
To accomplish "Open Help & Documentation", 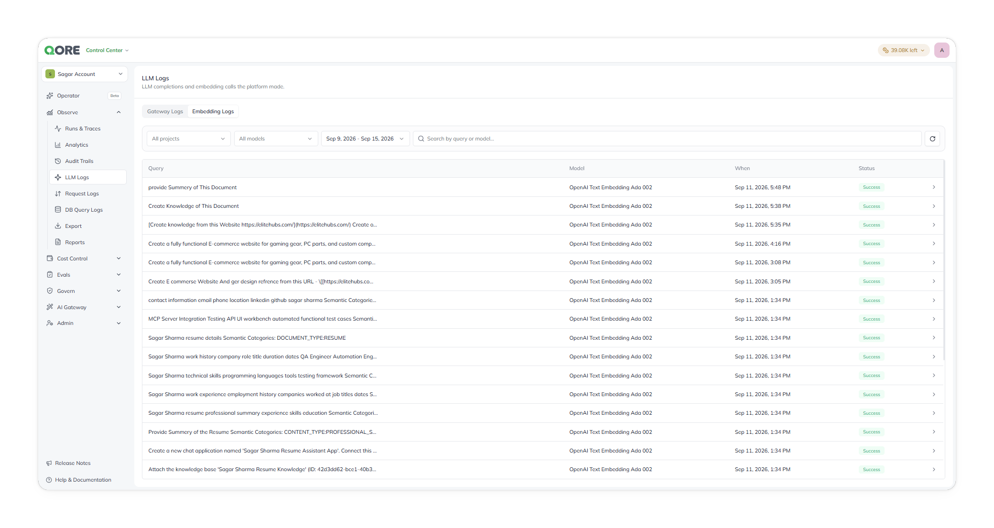I will click(79, 480).
